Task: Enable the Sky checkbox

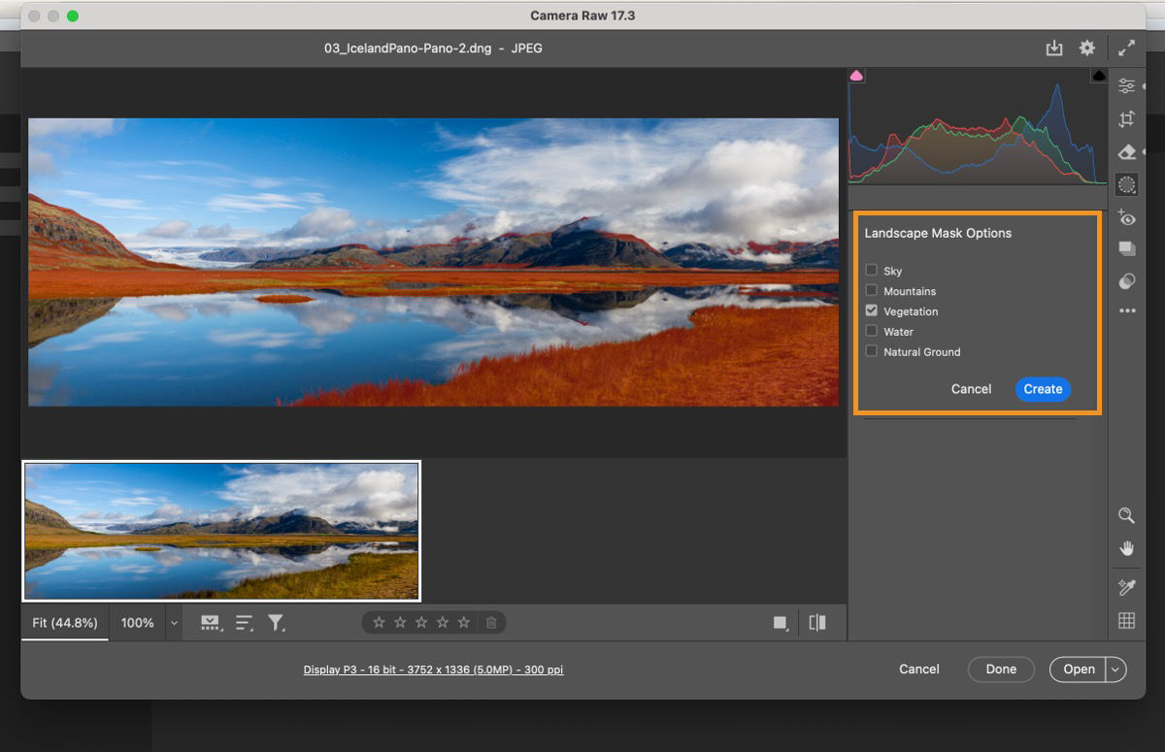Action: tap(871, 270)
